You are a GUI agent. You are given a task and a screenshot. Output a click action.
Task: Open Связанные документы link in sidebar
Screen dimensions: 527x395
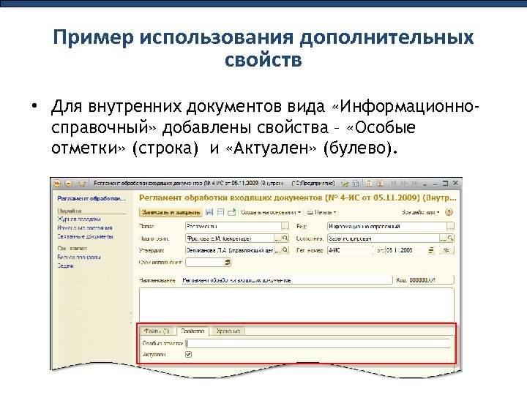point(85,236)
